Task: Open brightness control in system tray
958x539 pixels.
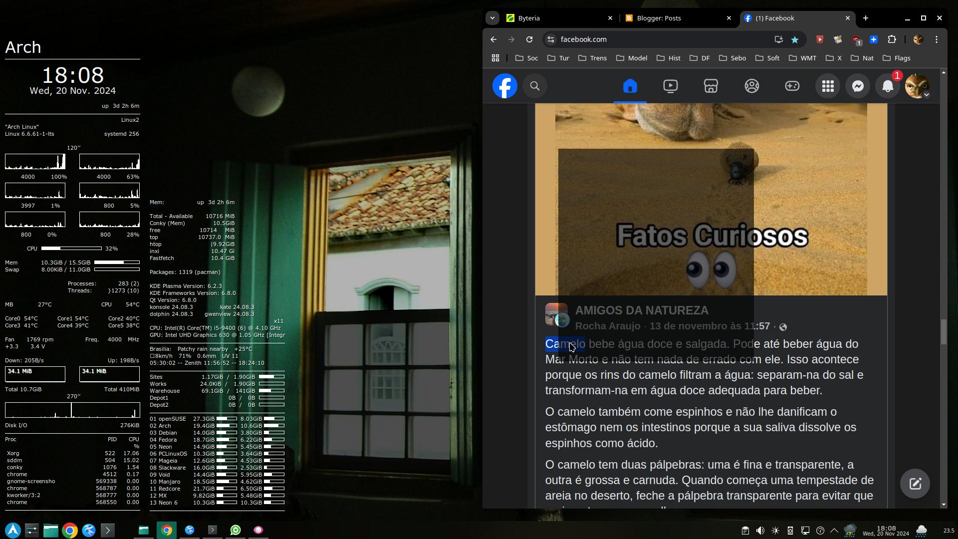Action: tap(775, 531)
